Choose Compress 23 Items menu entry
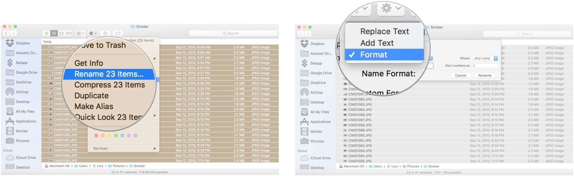The image size is (574, 176). tap(110, 85)
